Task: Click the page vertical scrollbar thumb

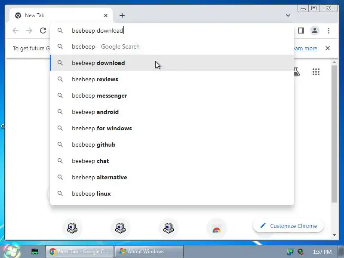Action: (334, 134)
